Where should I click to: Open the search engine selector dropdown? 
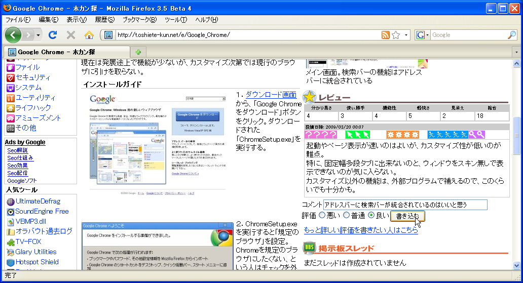coord(423,34)
